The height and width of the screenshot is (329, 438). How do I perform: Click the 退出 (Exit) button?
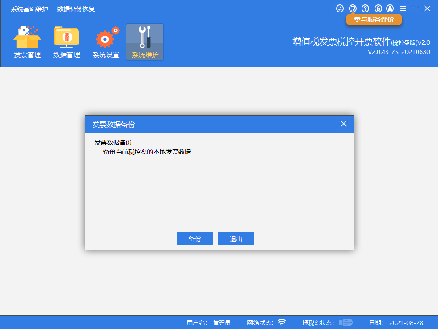tap(236, 239)
